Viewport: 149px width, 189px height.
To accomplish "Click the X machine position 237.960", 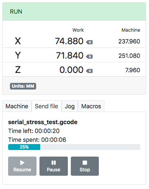I will click(129, 41).
